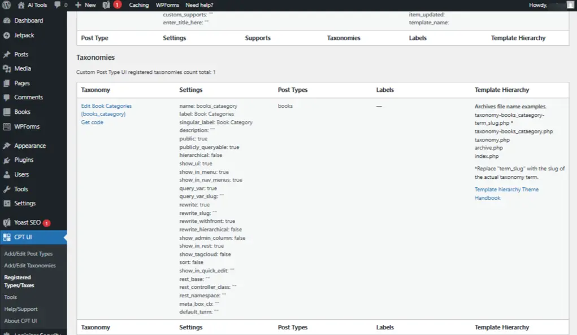Click the Plugins plug icon

tap(7, 160)
